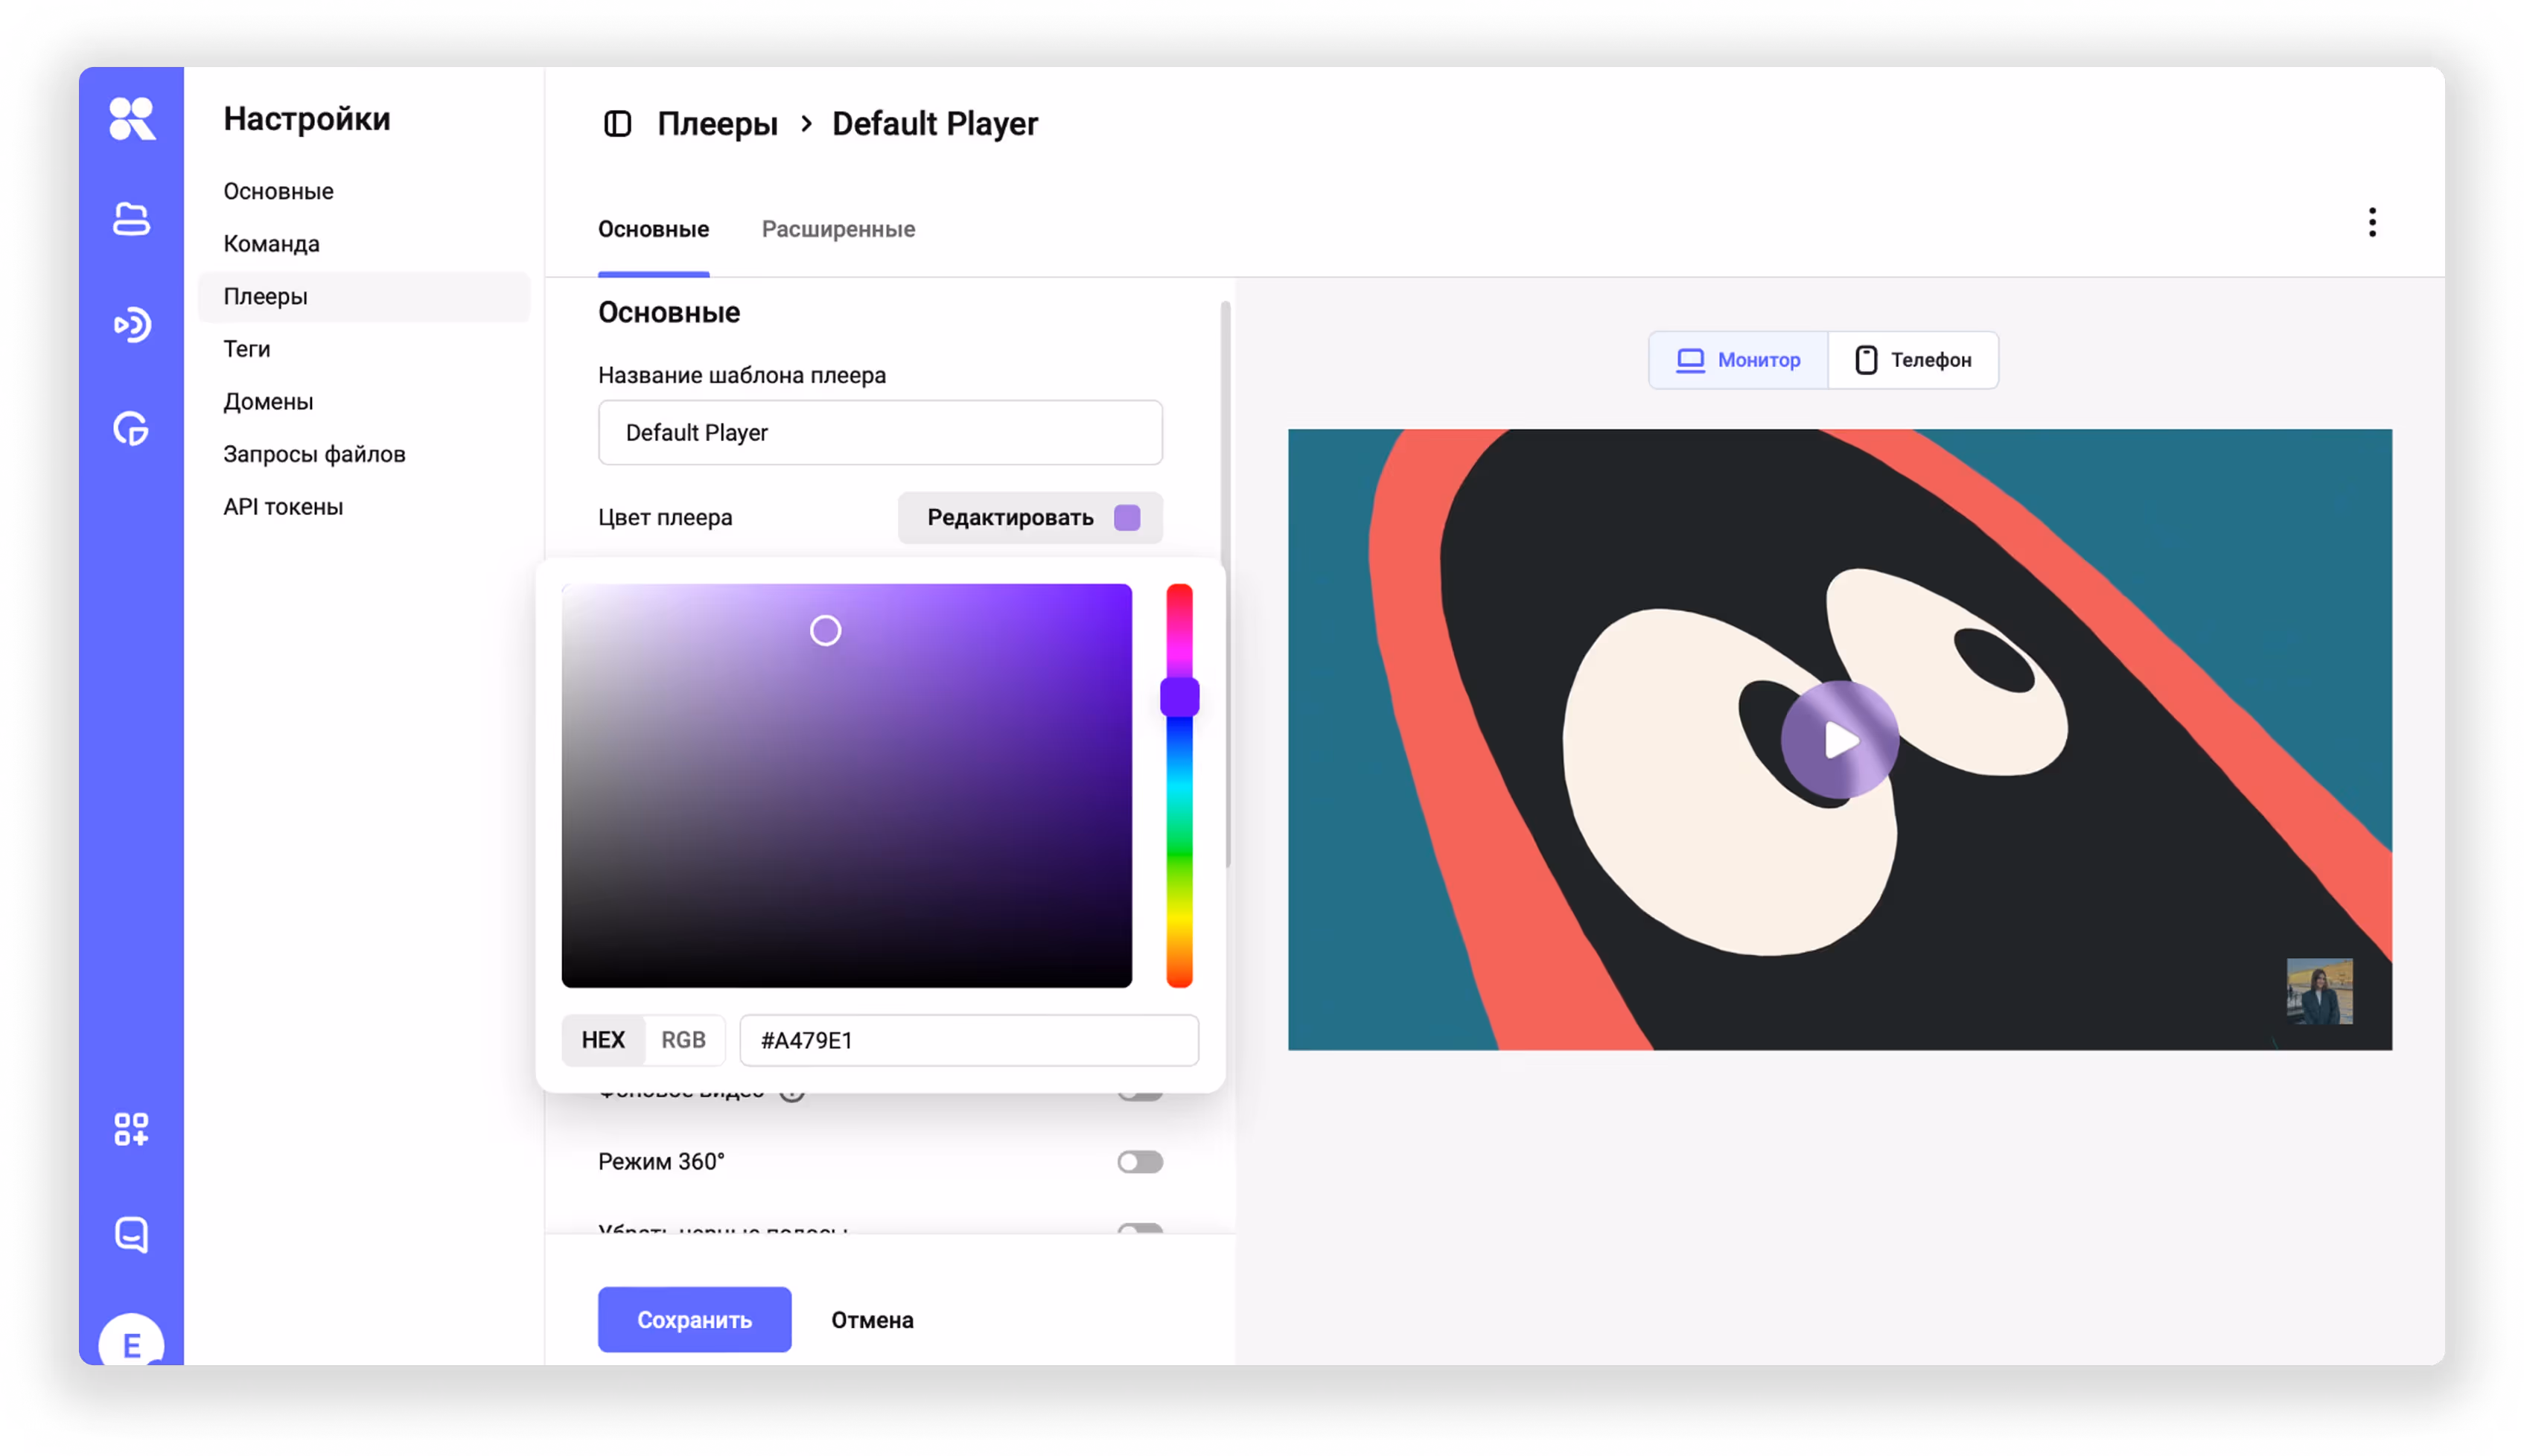This screenshot has height=1456, width=2524.
Task: Click the Название шаблона плеера label
Action: 742,375
